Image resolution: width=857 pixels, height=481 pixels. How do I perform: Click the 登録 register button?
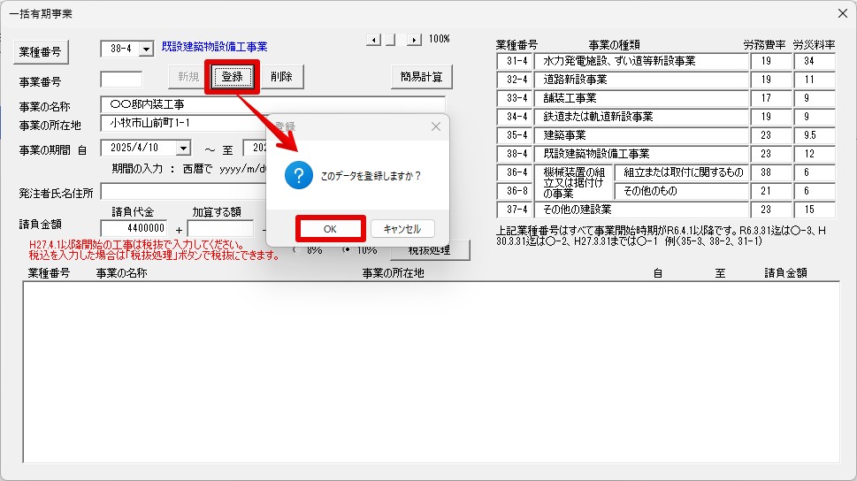coord(233,77)
